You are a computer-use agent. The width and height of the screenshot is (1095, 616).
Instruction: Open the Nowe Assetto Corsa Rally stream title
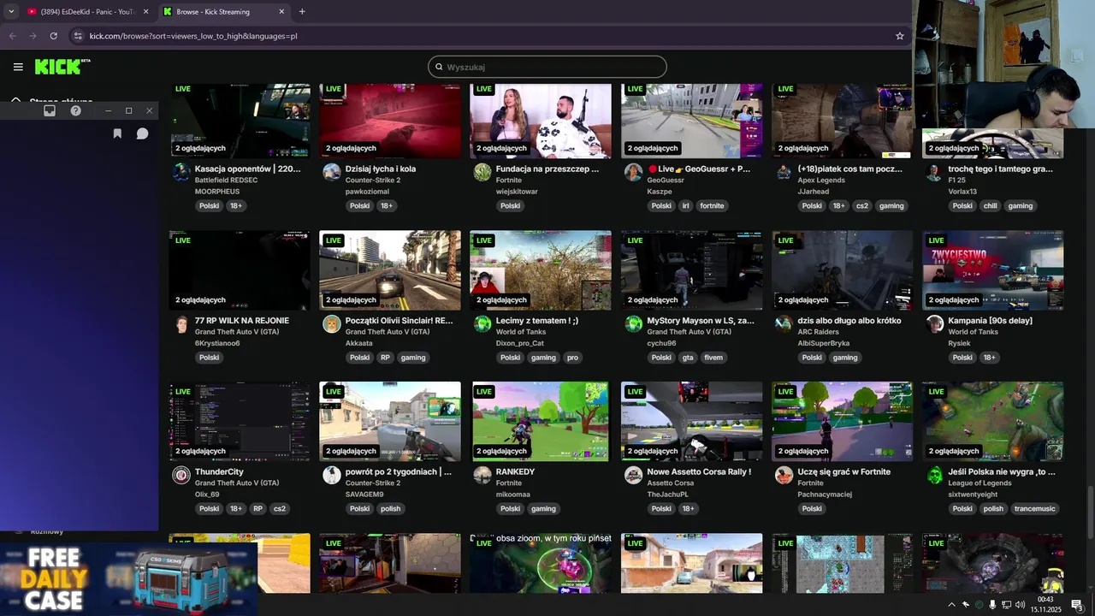(x=699, y=471)
